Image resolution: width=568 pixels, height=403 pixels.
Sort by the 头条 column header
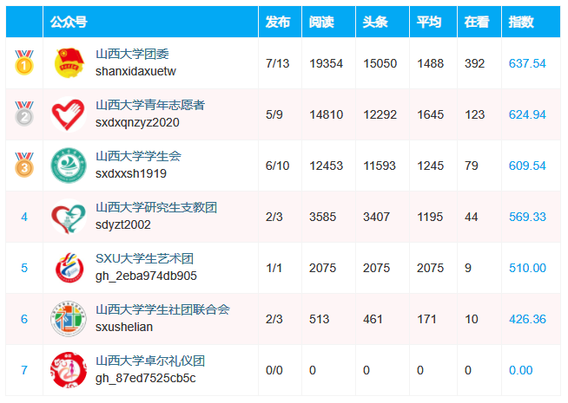click(375, 22)
